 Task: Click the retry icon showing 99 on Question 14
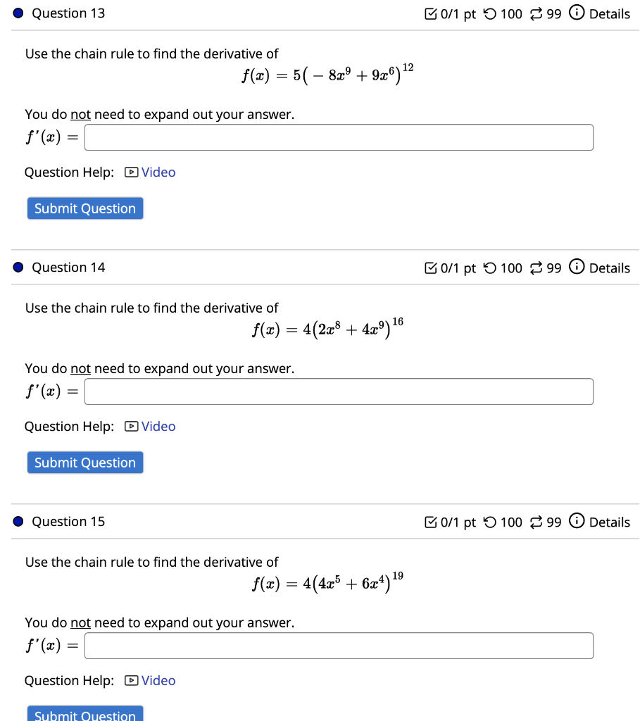tap(537, 268)
